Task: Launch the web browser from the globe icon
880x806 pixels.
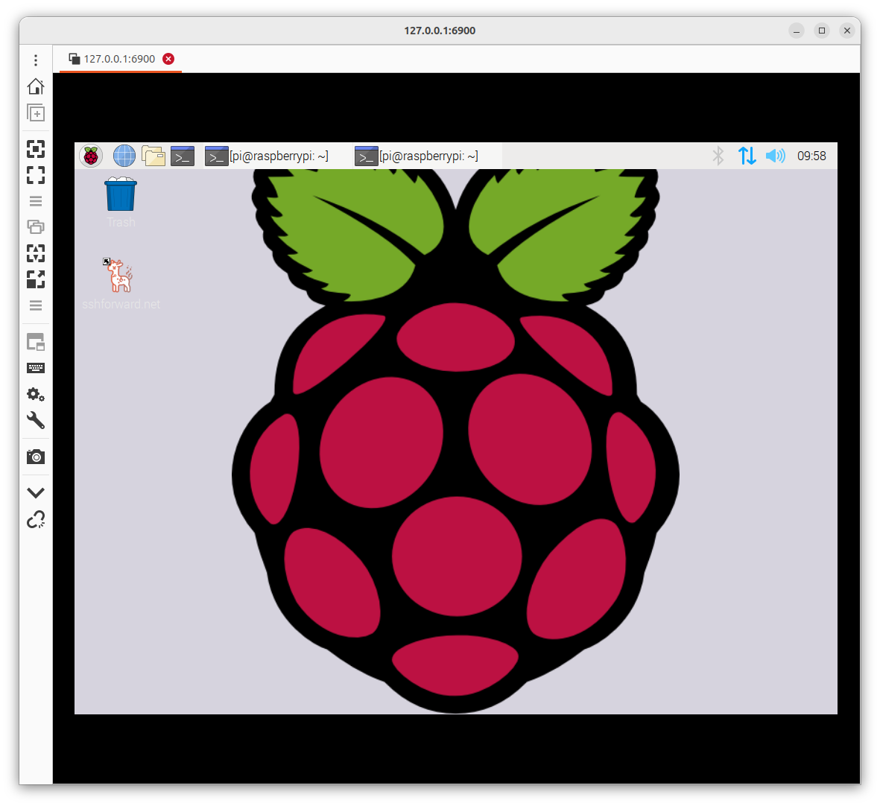Action: tap(124, 156)
